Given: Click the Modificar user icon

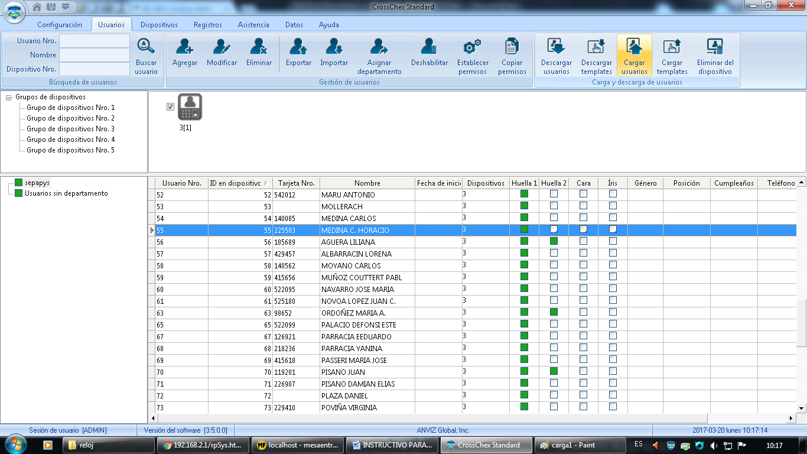Looking at the screenshot, I should 222,46.
